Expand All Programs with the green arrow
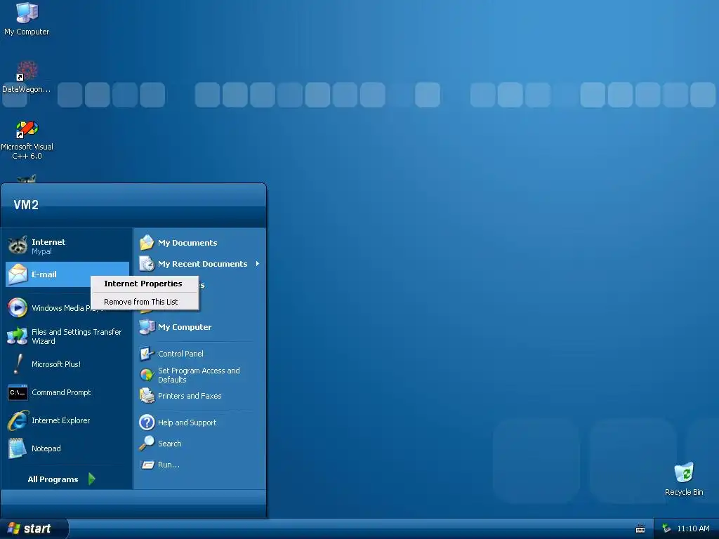Screen dimensions: 719x539 coord(92,479)
